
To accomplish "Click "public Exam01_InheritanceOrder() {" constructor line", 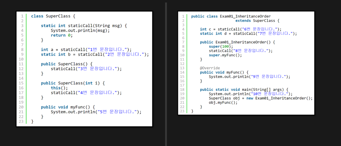I will 238,42.
